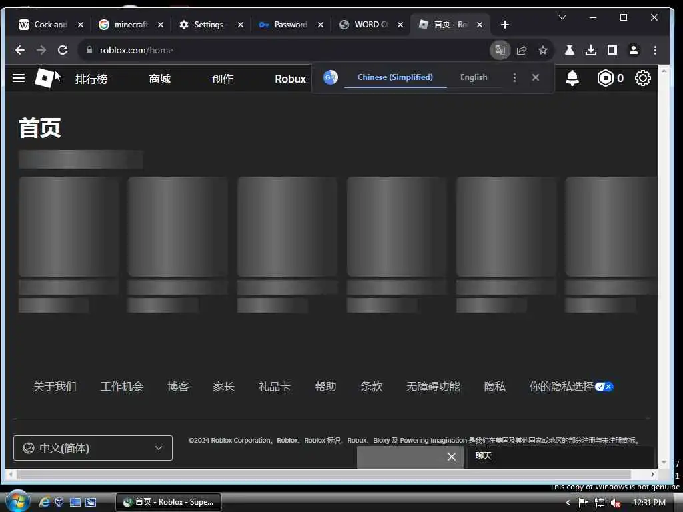The height and width of the screenshot is (512, 683).
Task: Click the Translate this page icon
Action: point(500,50)
